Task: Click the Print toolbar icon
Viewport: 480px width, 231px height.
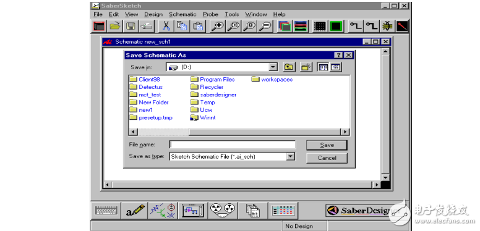Action: pos(147,27)
